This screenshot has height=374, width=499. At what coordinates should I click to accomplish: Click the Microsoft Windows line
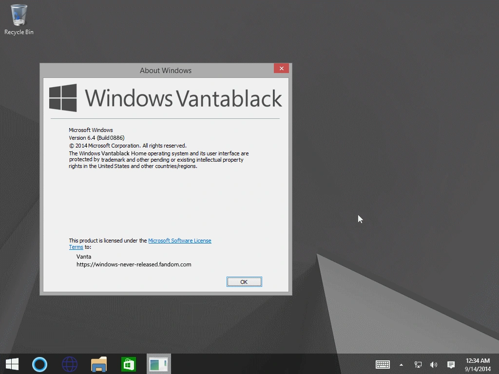pyautogui.click(x=91, y=130)
